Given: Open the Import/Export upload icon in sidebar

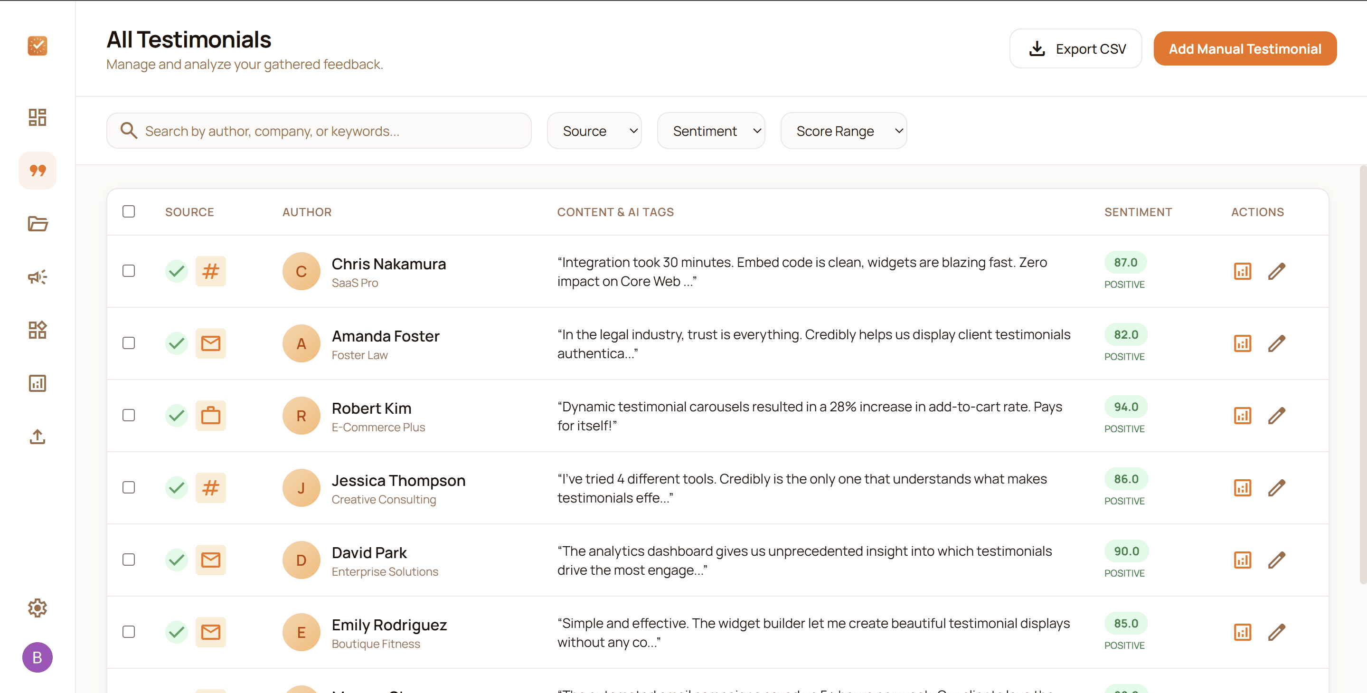Looking at the screenshot, I should pos(37,437).
